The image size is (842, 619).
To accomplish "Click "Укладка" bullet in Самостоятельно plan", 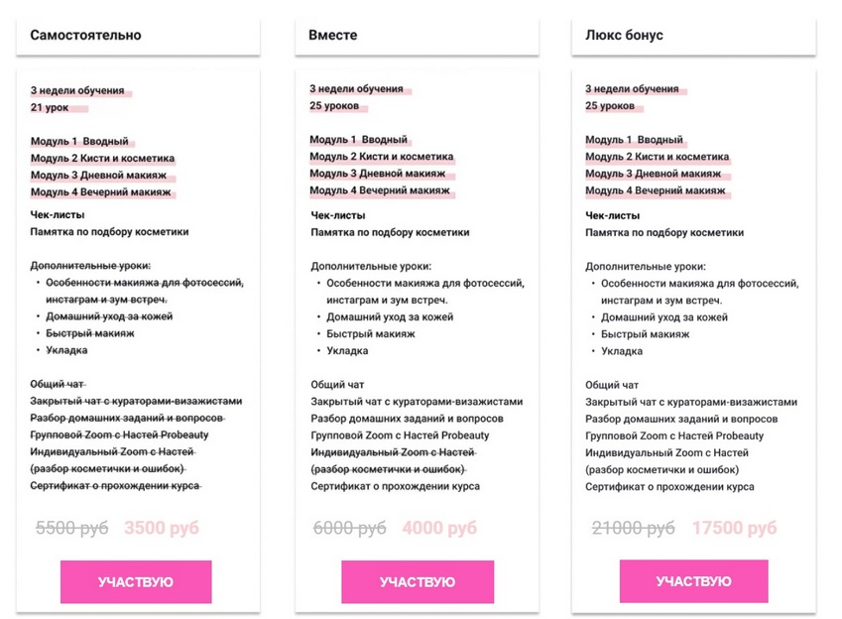I will tap(66, 350).
